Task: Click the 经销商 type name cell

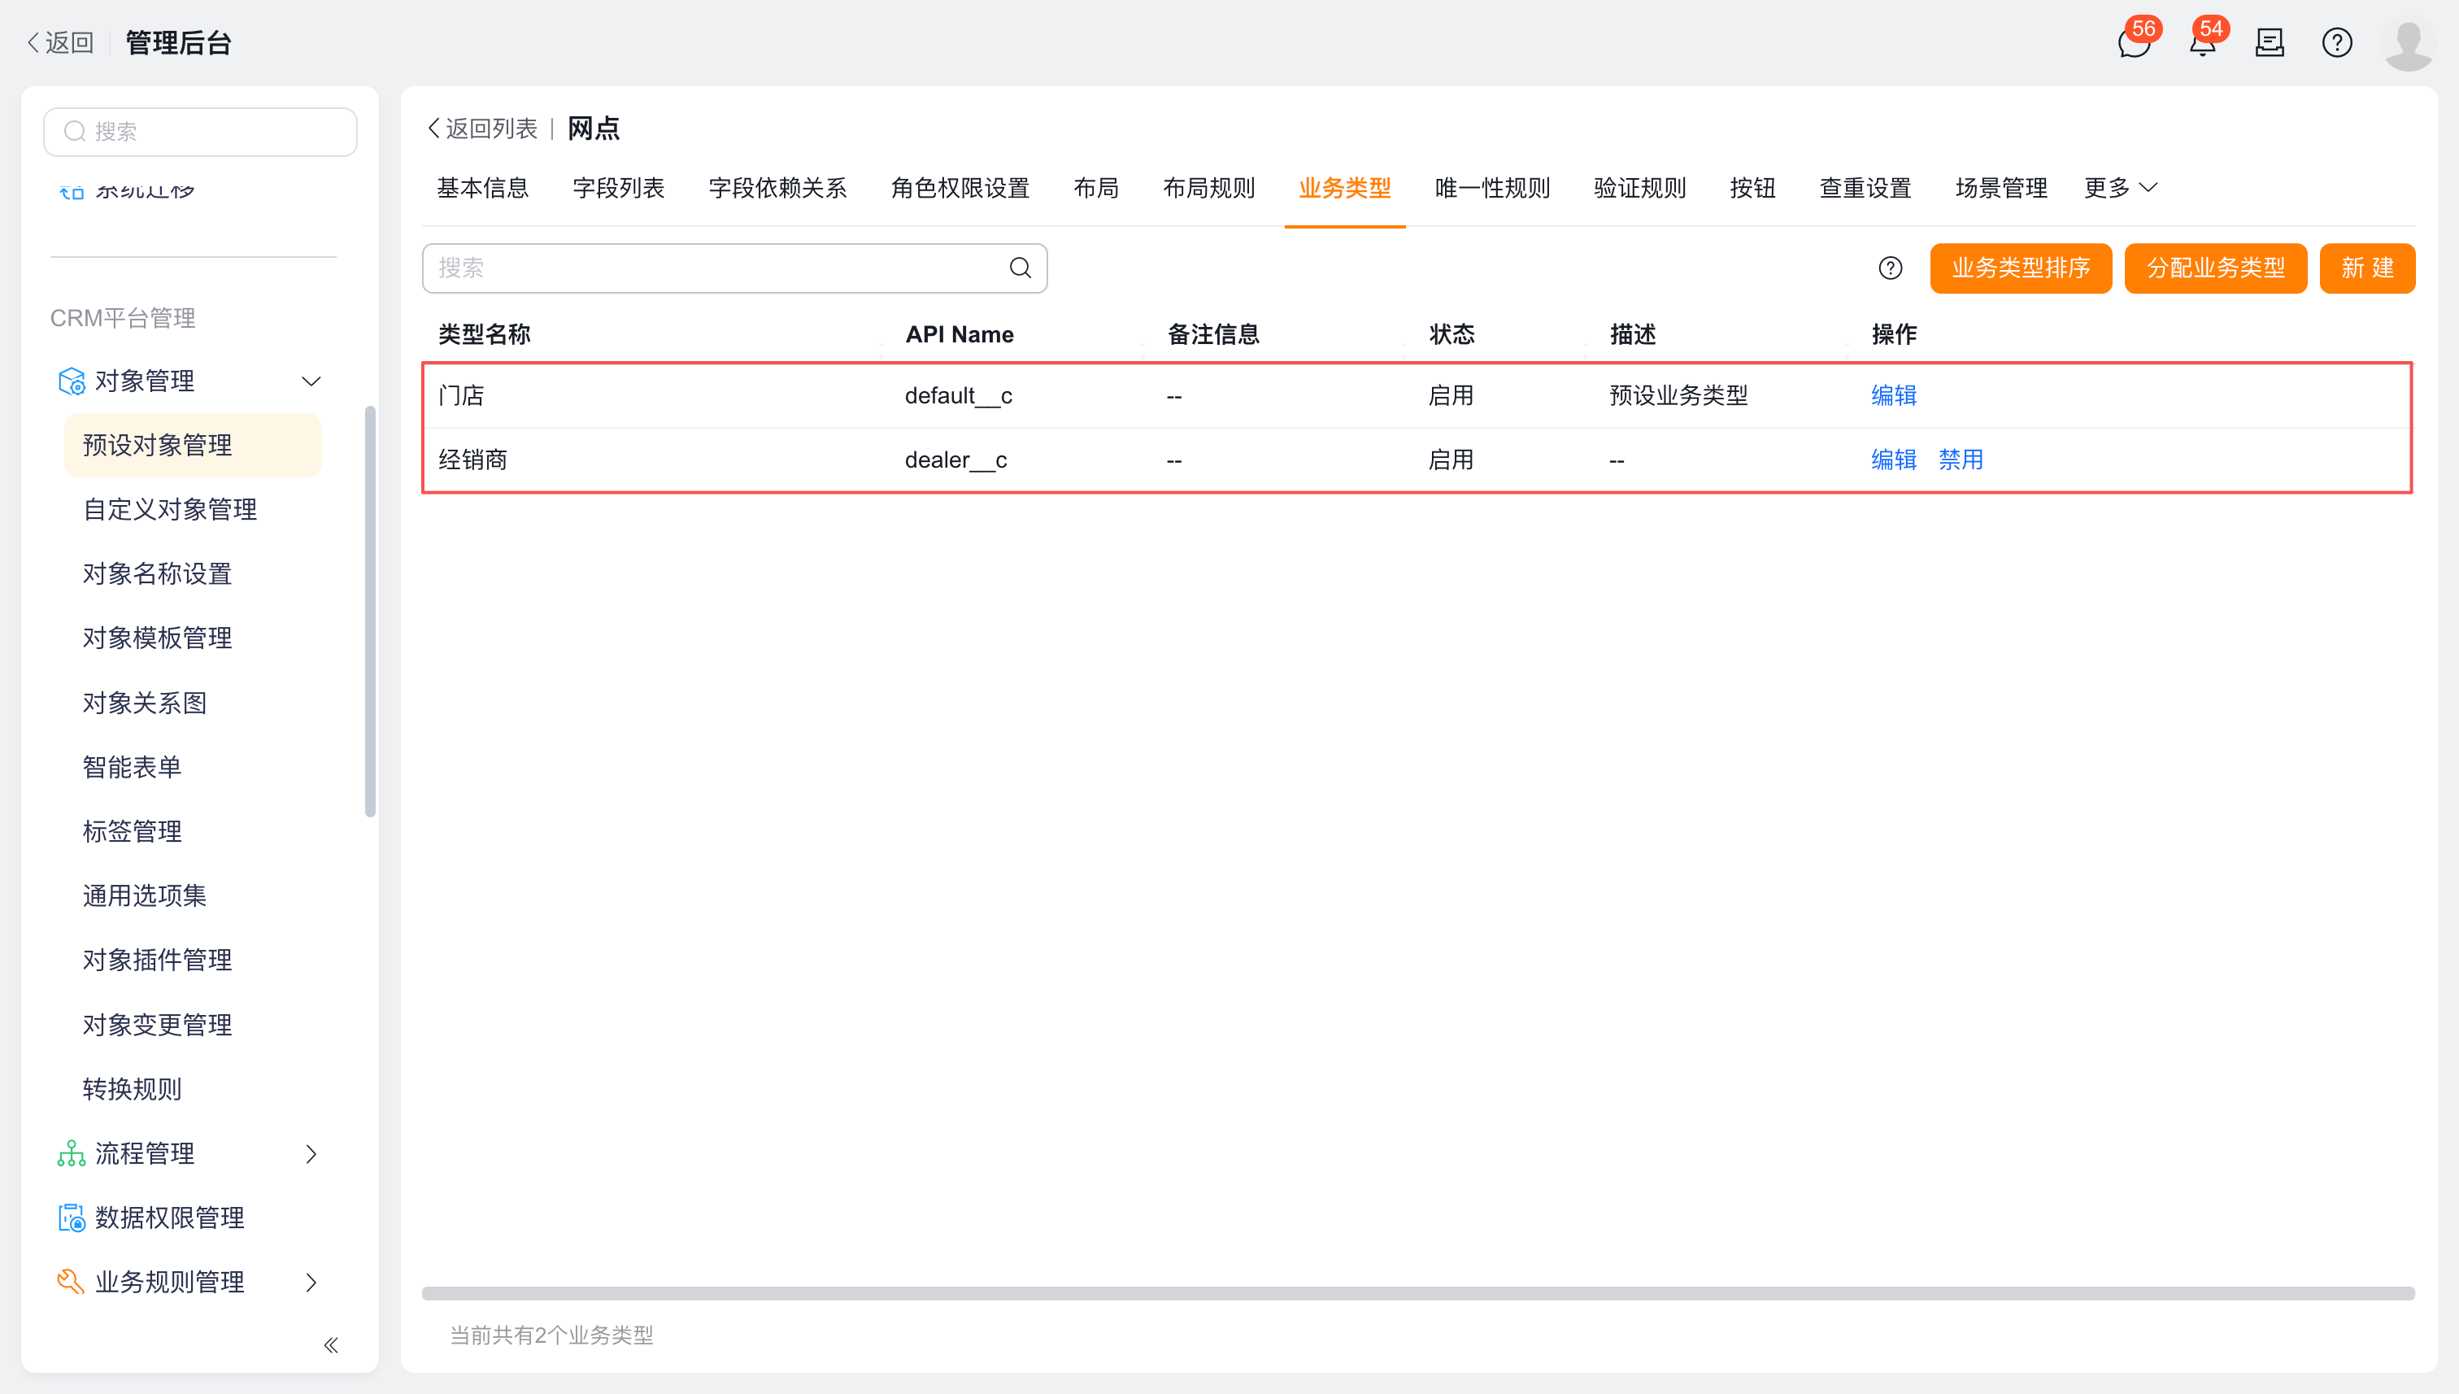Action: (x=472, y=460)
